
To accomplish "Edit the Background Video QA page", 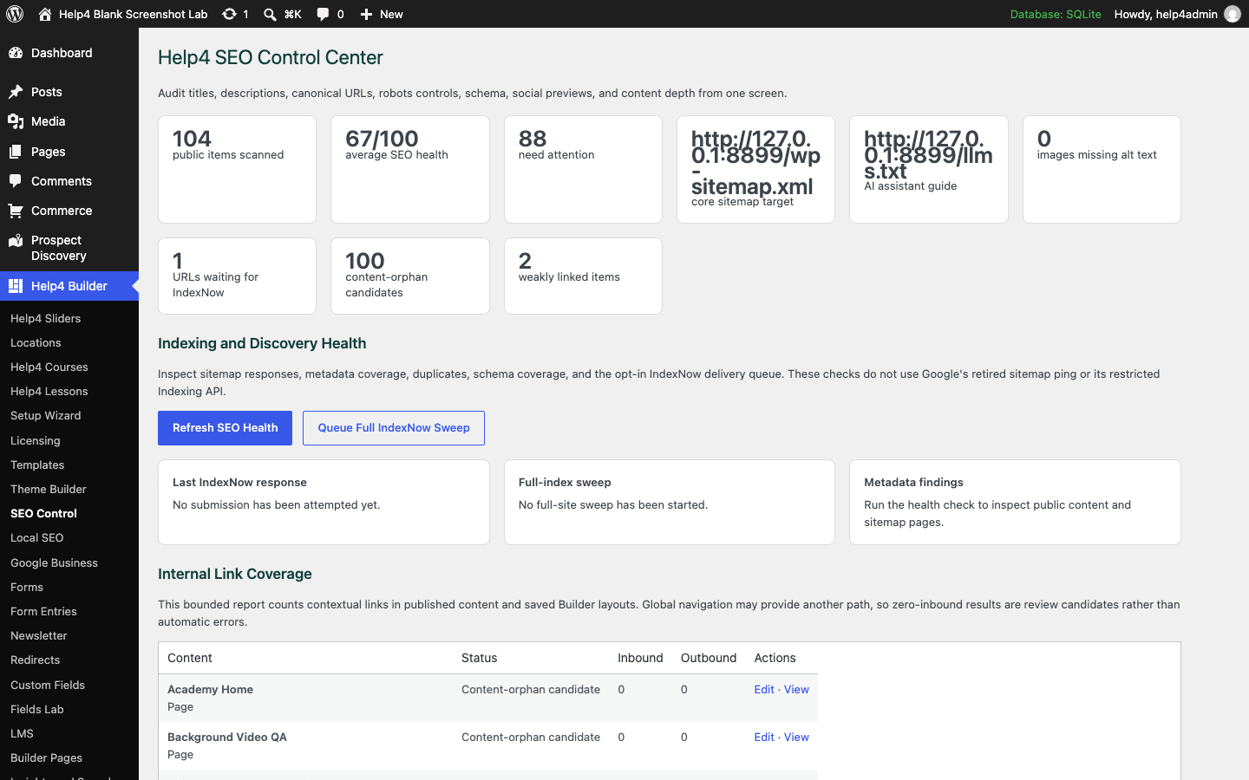I will (x=764, y=738).
